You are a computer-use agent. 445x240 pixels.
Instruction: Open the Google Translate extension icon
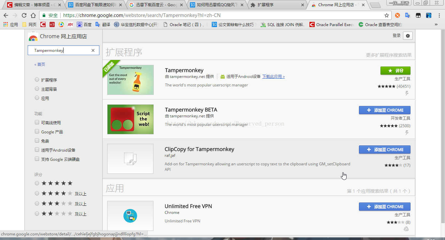(x=408, y=15)
